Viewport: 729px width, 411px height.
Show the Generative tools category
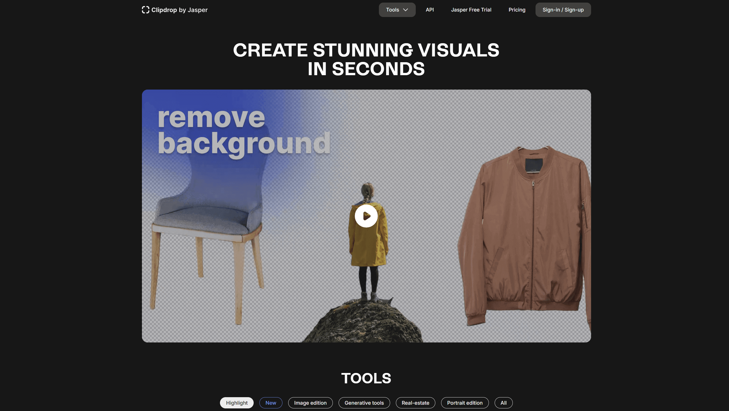(364, 403)
